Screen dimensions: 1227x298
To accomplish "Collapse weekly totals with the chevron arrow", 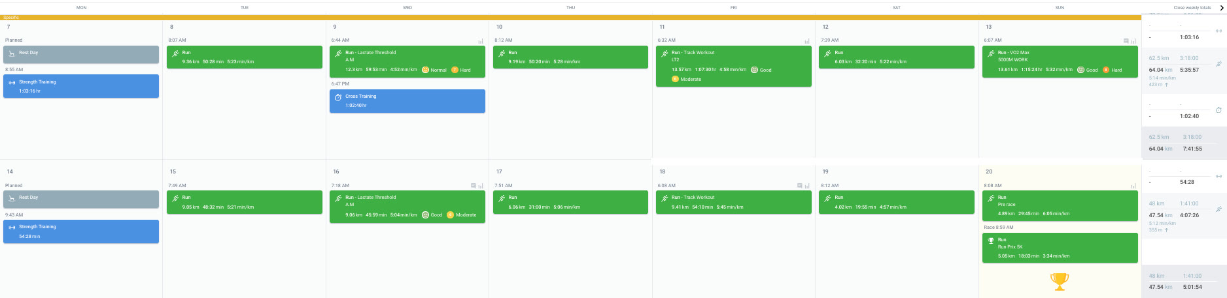I will (x=1222, y=8).
